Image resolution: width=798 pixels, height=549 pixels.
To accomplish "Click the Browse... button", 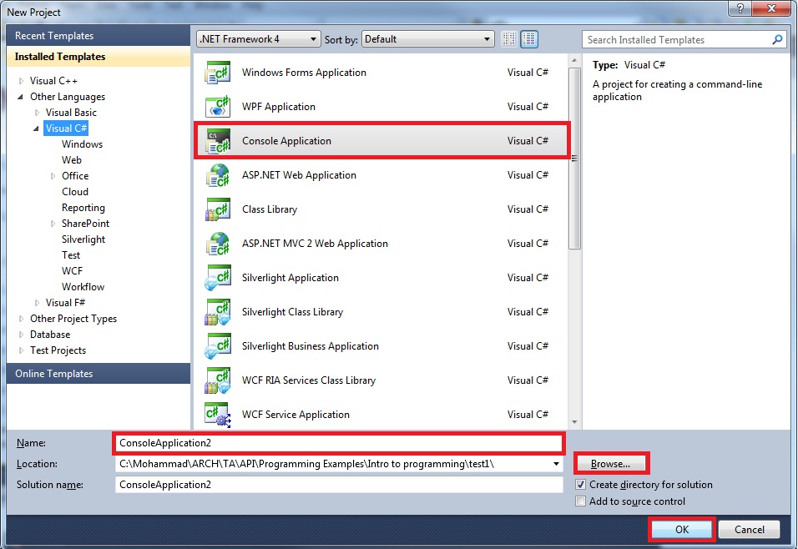I will pyautogui.click(x=611, y=464).
